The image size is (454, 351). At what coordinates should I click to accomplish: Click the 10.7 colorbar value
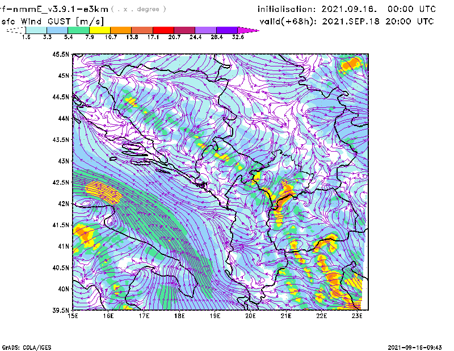111,37
